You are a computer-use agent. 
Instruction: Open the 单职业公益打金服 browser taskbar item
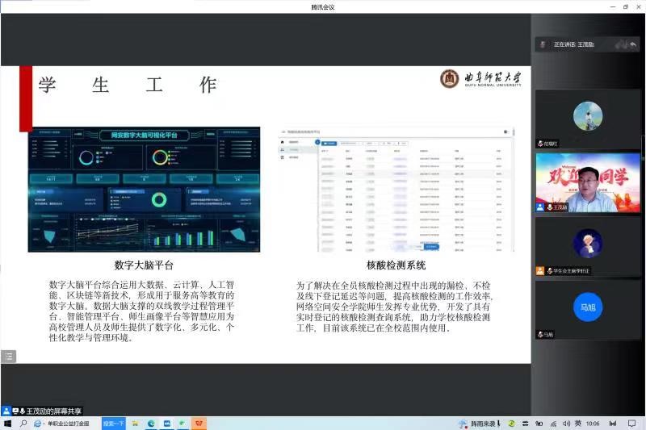coord(67,424)
